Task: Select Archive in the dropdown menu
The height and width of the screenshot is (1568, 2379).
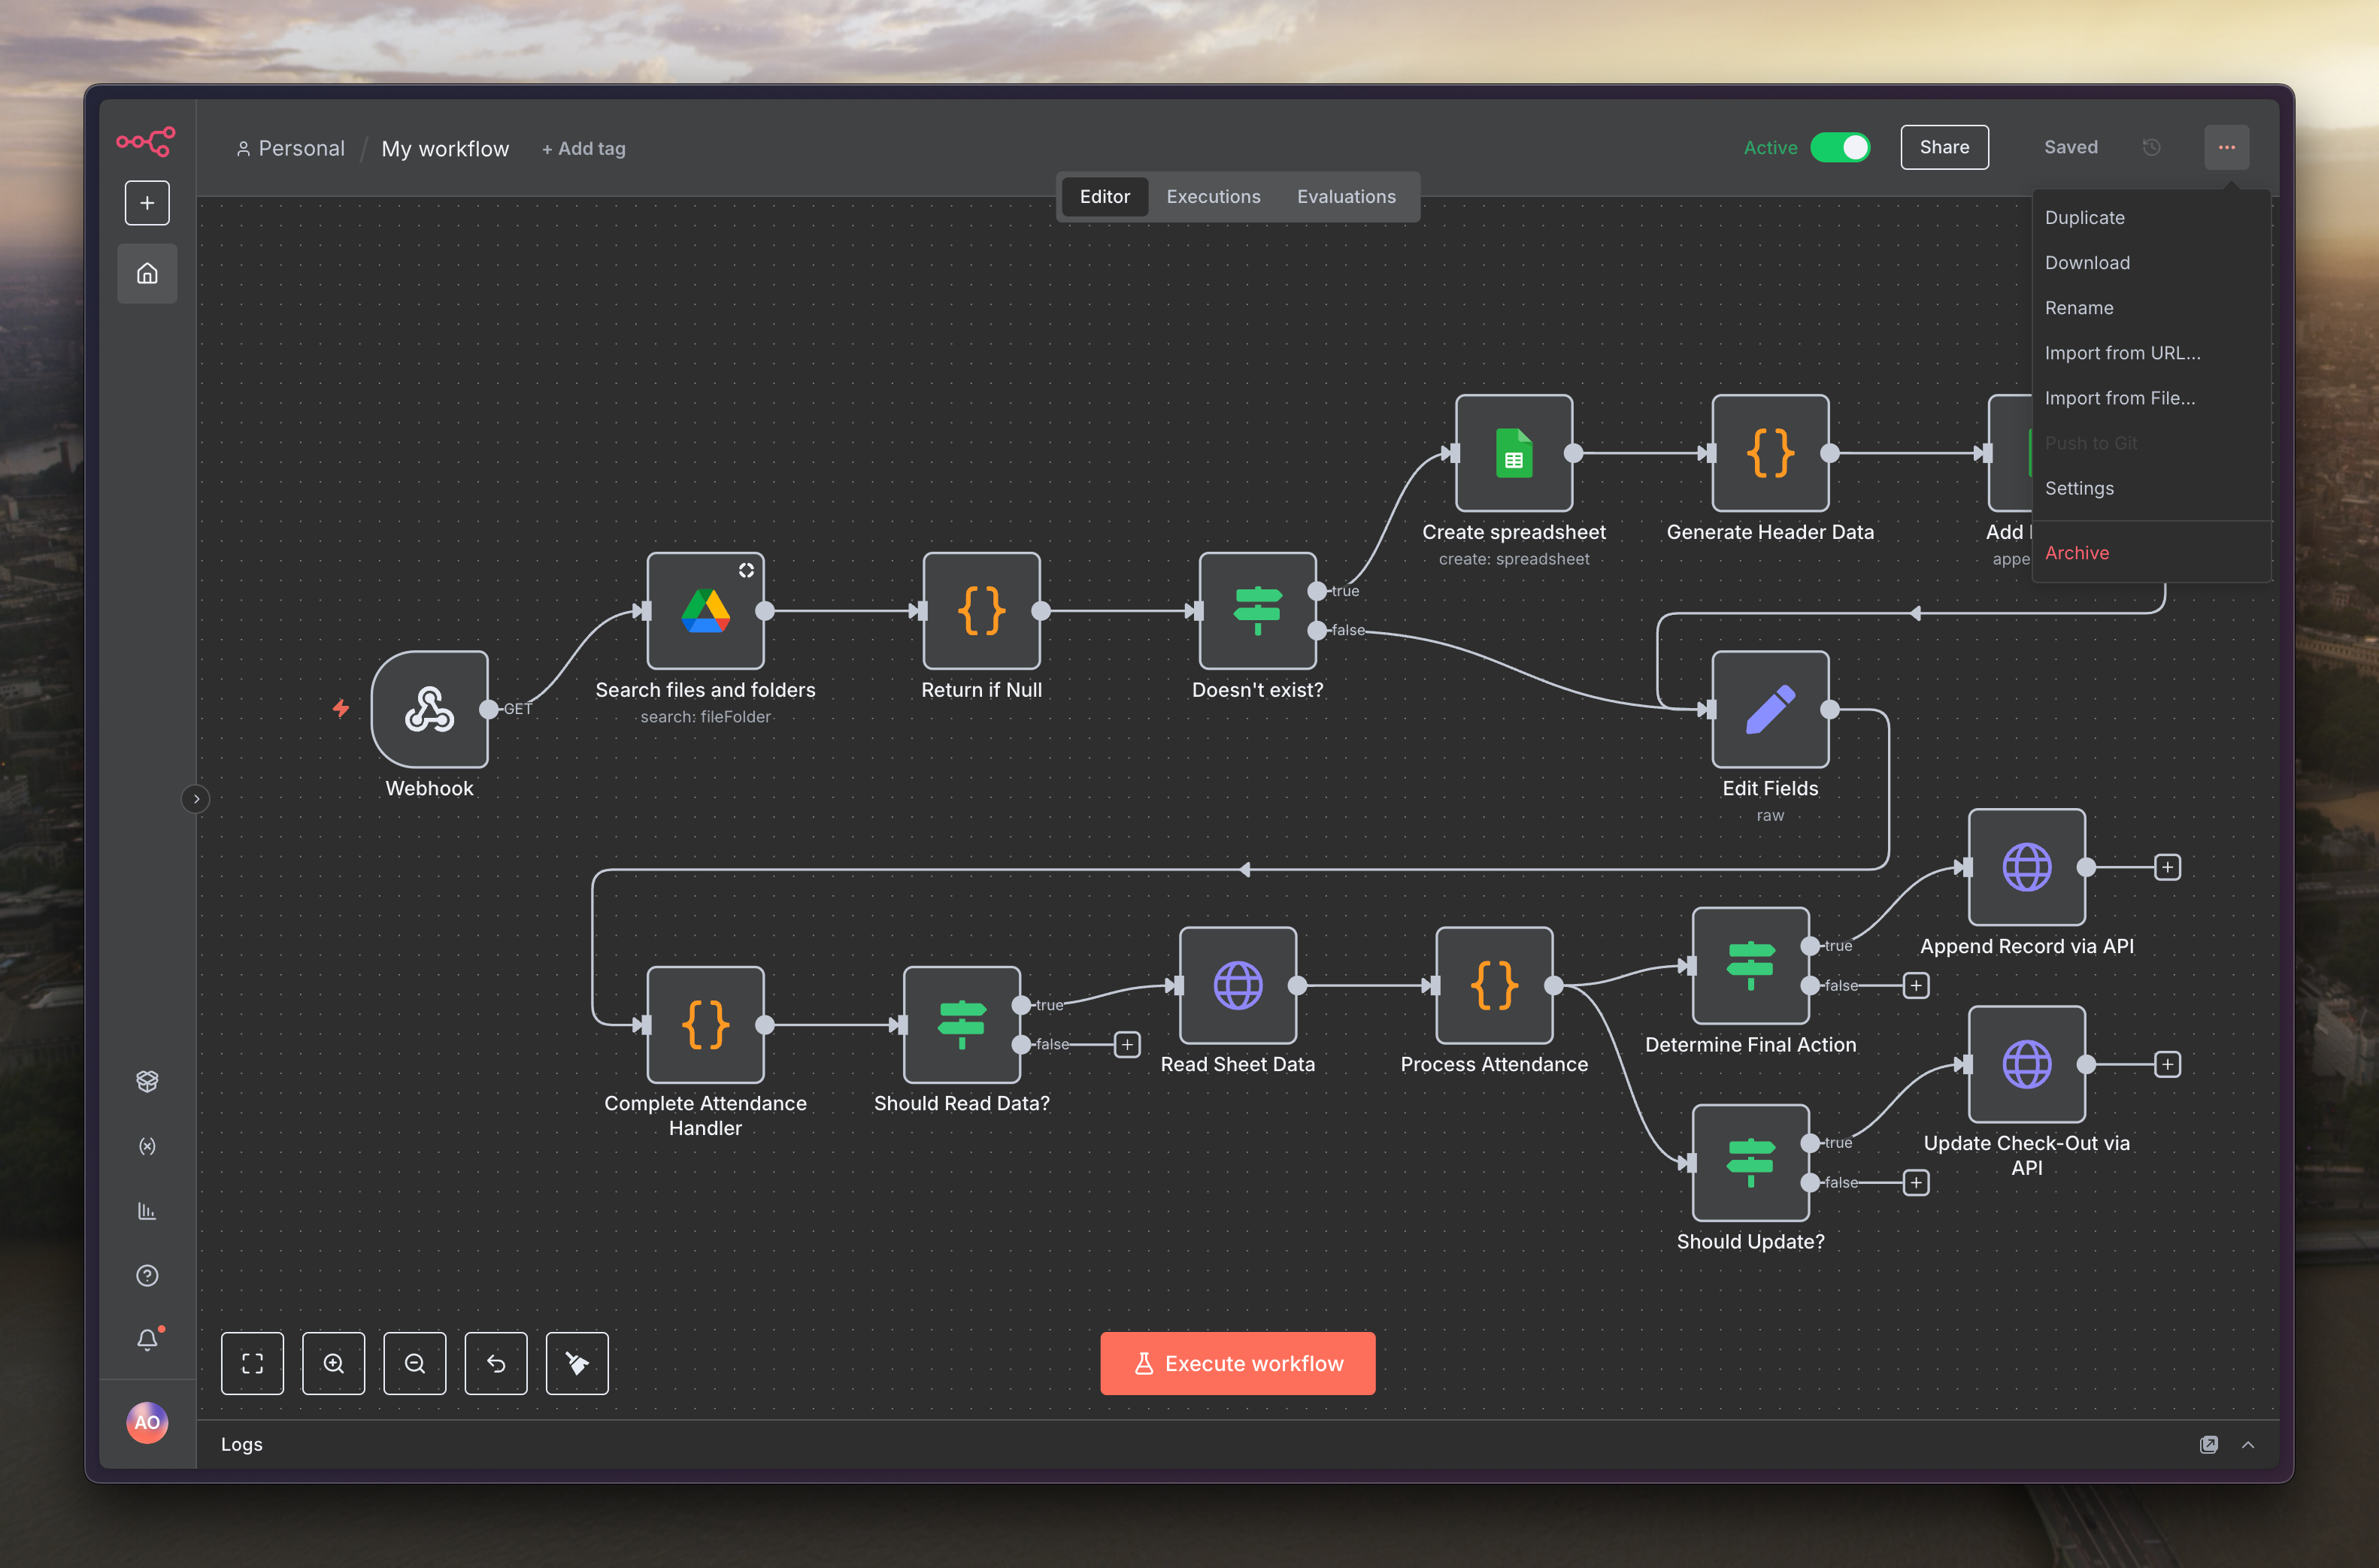Action: [x=2076, y=553]
